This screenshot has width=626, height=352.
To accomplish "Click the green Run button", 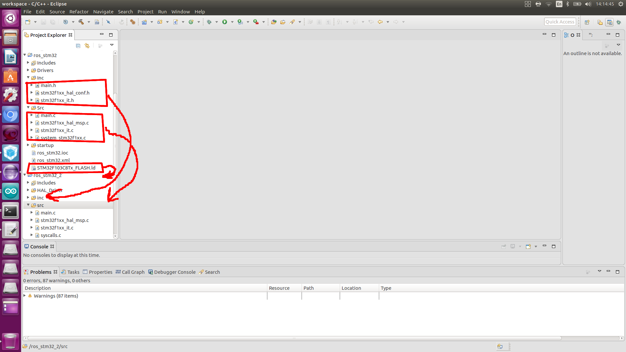I will point(225,22).
